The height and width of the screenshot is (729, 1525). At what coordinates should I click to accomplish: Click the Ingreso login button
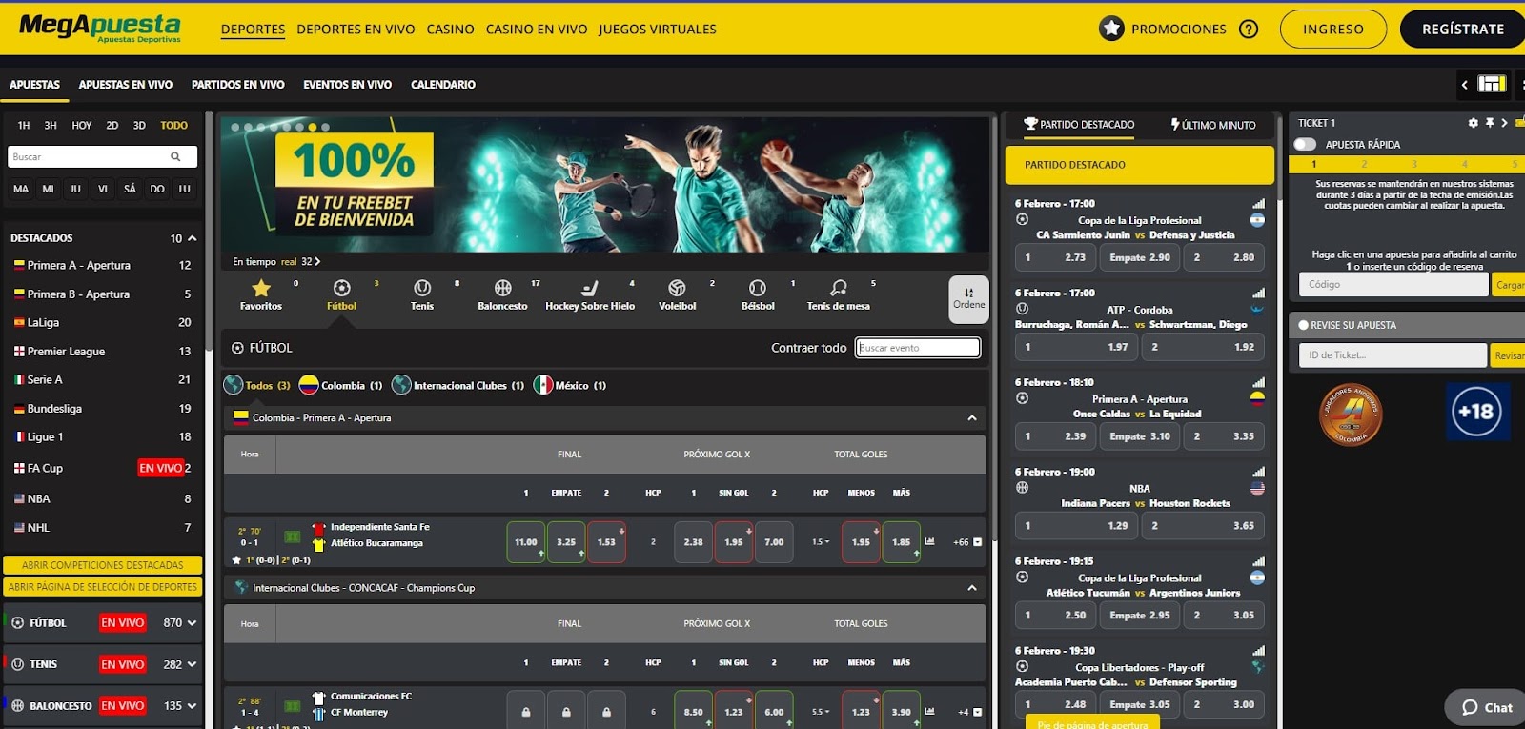click(1333, 30)
